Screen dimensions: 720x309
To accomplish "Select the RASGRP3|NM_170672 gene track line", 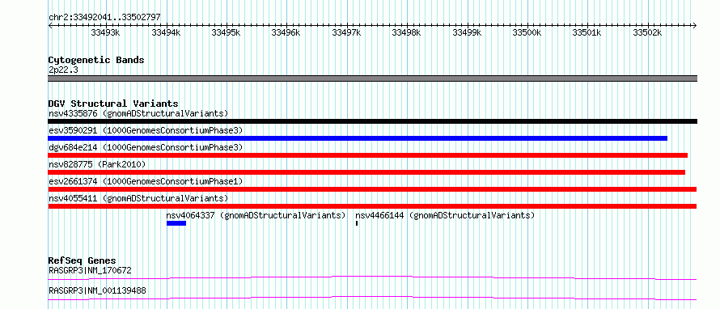I will (x=372, y=277).
